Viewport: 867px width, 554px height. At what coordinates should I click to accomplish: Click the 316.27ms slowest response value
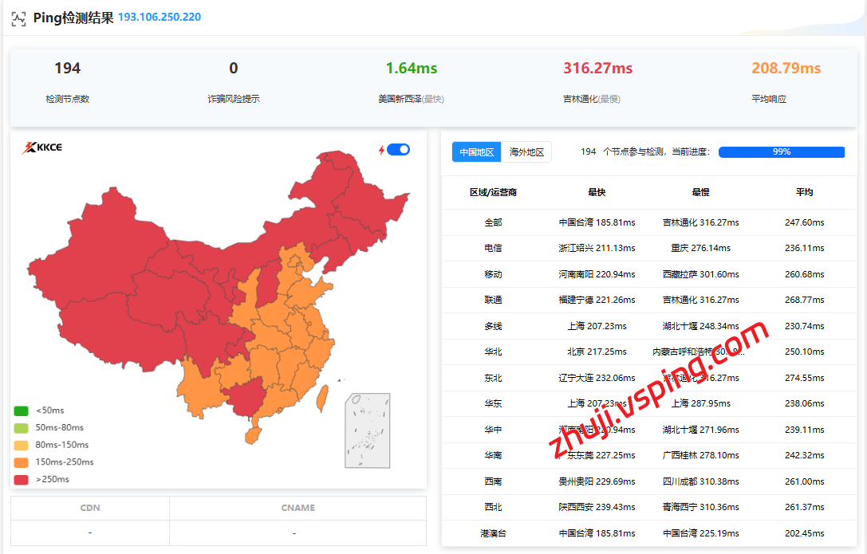click(597, 69)
